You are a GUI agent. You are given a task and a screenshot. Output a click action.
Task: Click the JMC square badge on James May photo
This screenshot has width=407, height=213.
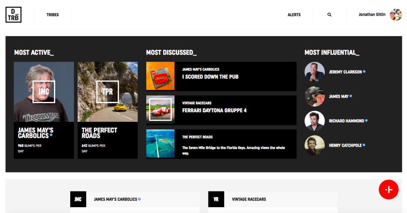pos(44,92)
